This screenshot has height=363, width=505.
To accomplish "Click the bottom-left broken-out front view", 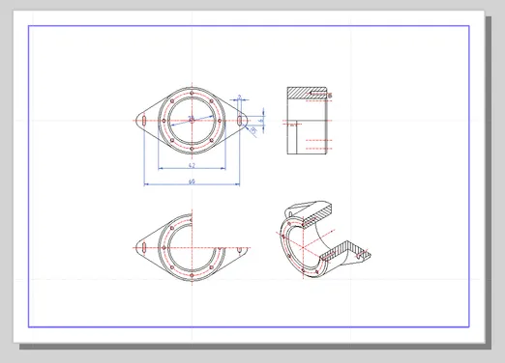I will 192,247.
